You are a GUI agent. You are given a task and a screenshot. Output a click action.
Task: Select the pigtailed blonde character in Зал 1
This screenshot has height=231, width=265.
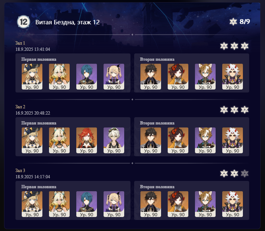(114, 77)
